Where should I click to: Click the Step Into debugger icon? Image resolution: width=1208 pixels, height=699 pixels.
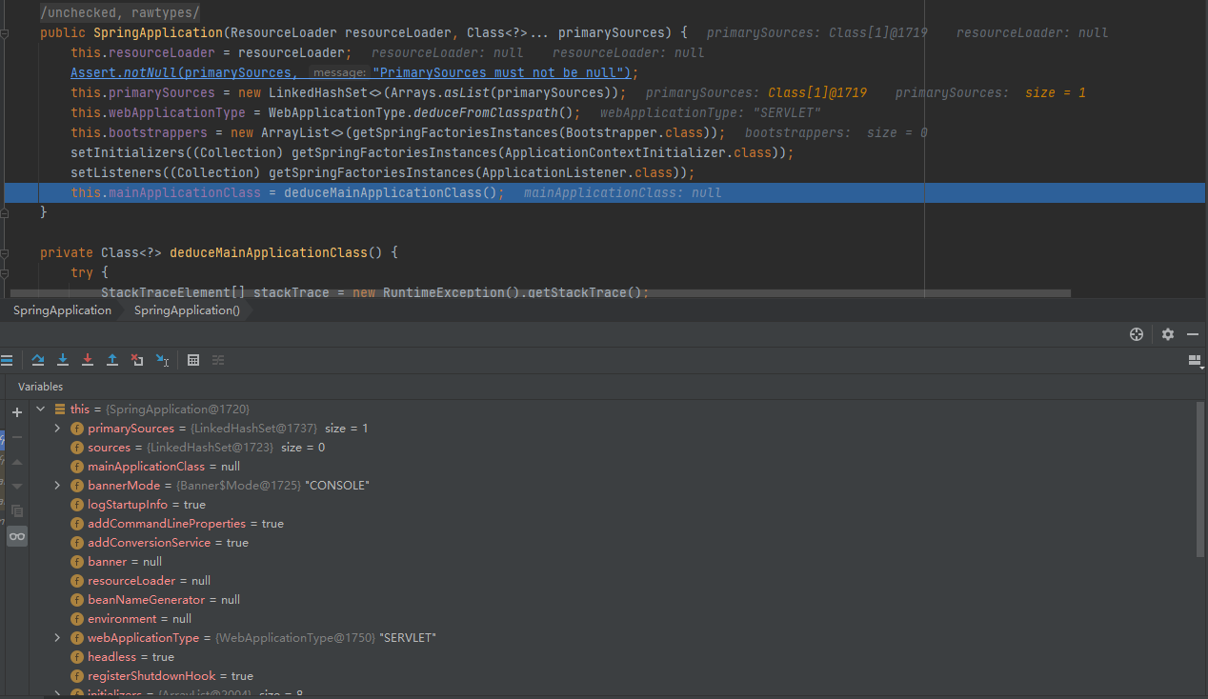pyautogui.click(x=63, y=360)
